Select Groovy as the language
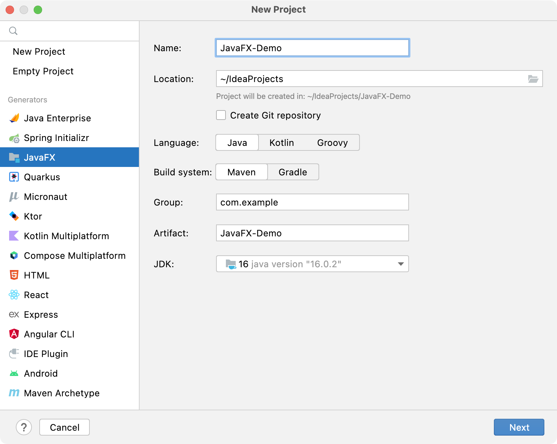Viewport: 557px width, 444px height. coord(333,142)
